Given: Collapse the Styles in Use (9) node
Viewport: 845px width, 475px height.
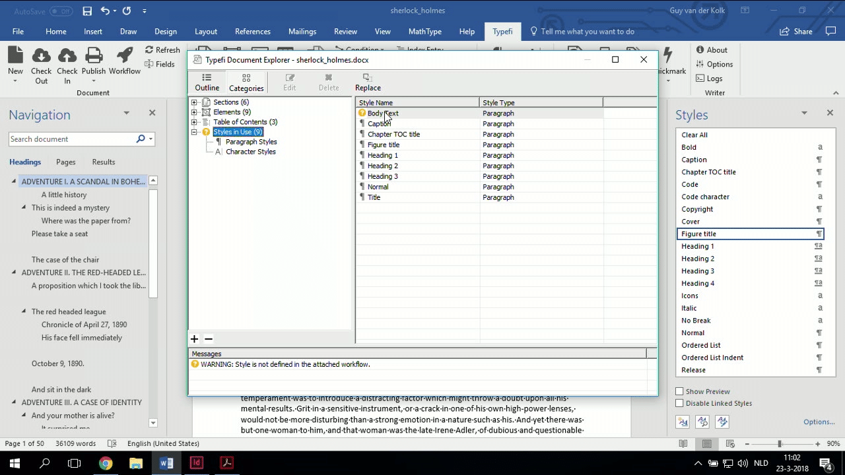Looking at the screenshot, I should coord(194,132).
